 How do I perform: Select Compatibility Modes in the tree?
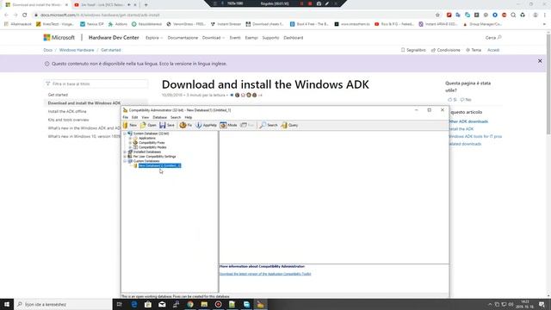pos(152,147)
